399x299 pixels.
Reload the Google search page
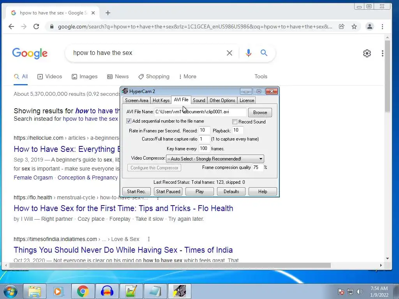coord(36,26)
